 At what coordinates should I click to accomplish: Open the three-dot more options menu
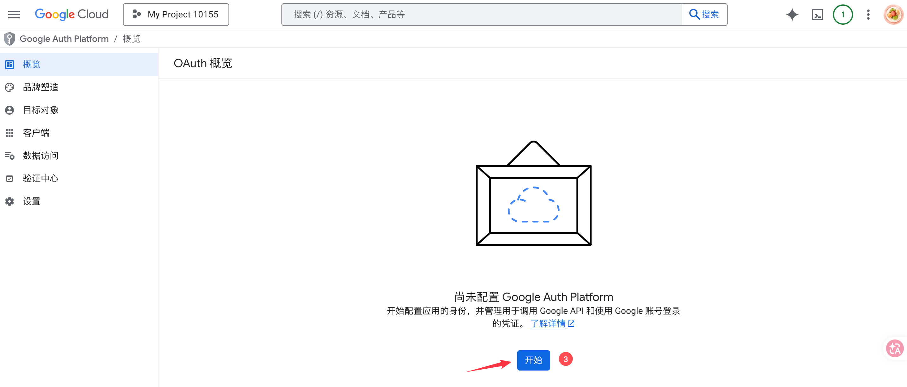[868, 15]
